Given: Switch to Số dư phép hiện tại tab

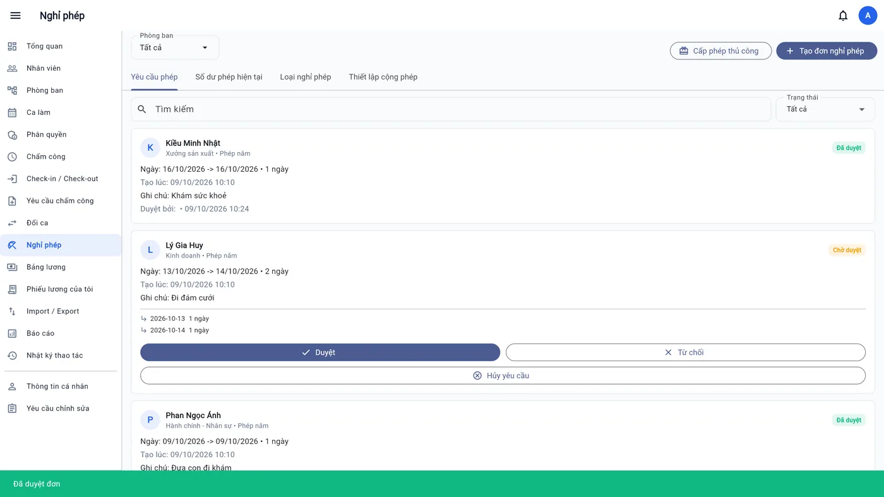Looking at the screenshot, I should point(229,77).
